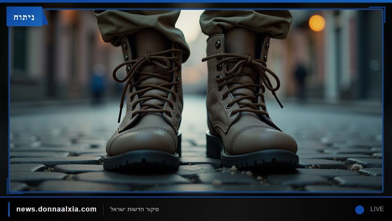
Task: Click the blue accent bar beside the URL
Action: (9, 209)
